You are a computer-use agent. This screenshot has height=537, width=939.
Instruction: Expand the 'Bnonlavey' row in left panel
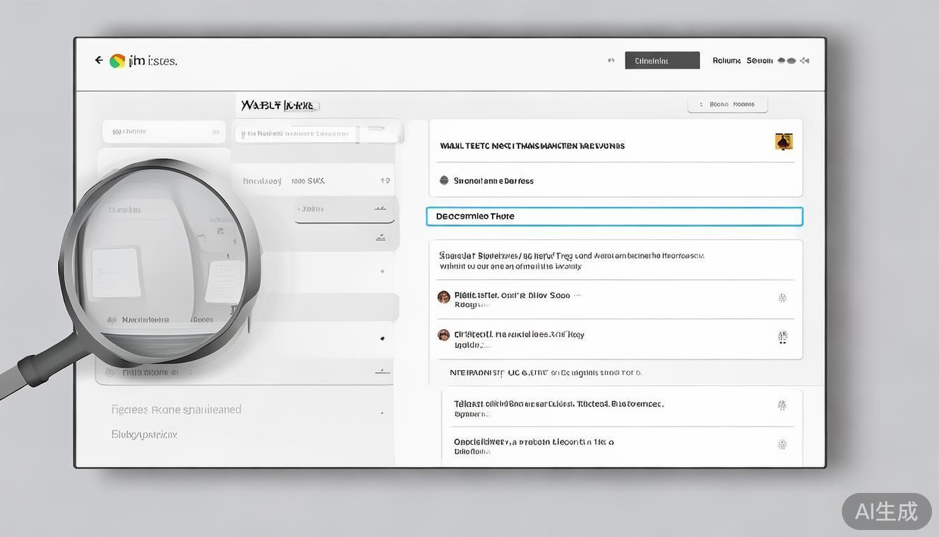[x=385, y=180]
